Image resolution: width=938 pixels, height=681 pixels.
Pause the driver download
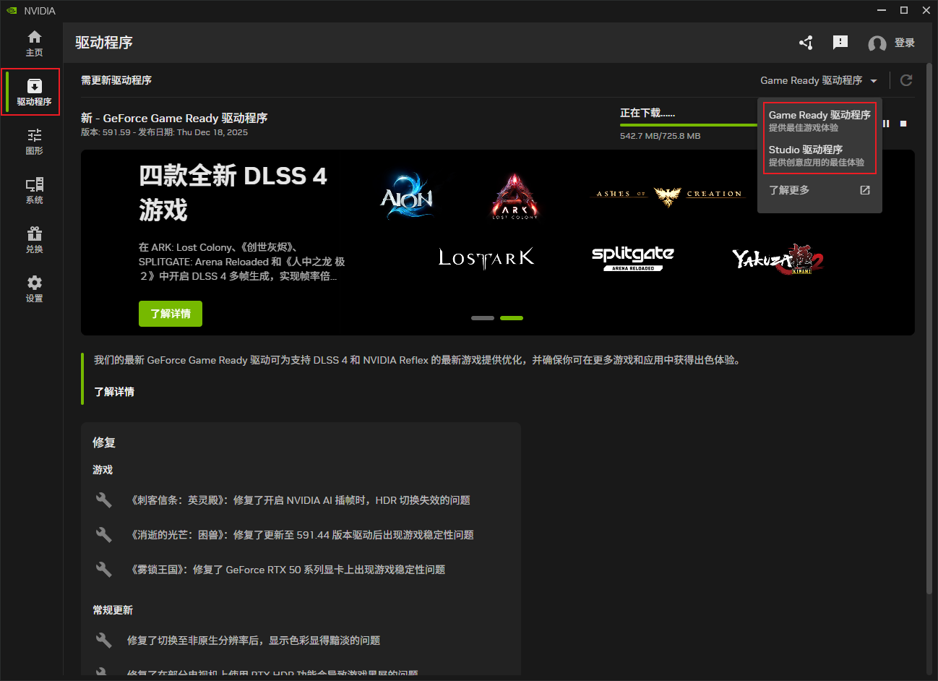[x=886, y=124]
